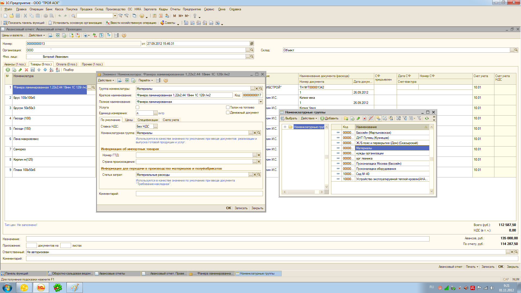Click the calculator icon in main toolbar

tap(154, 16)
